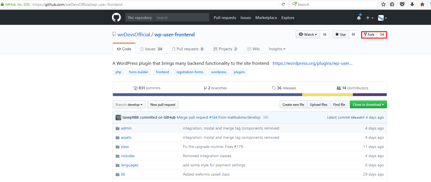The width and height of the screenshot is (431, 182).
Task: View the 54 forks count
Action: pyautogui.click(x=382, y=35)
